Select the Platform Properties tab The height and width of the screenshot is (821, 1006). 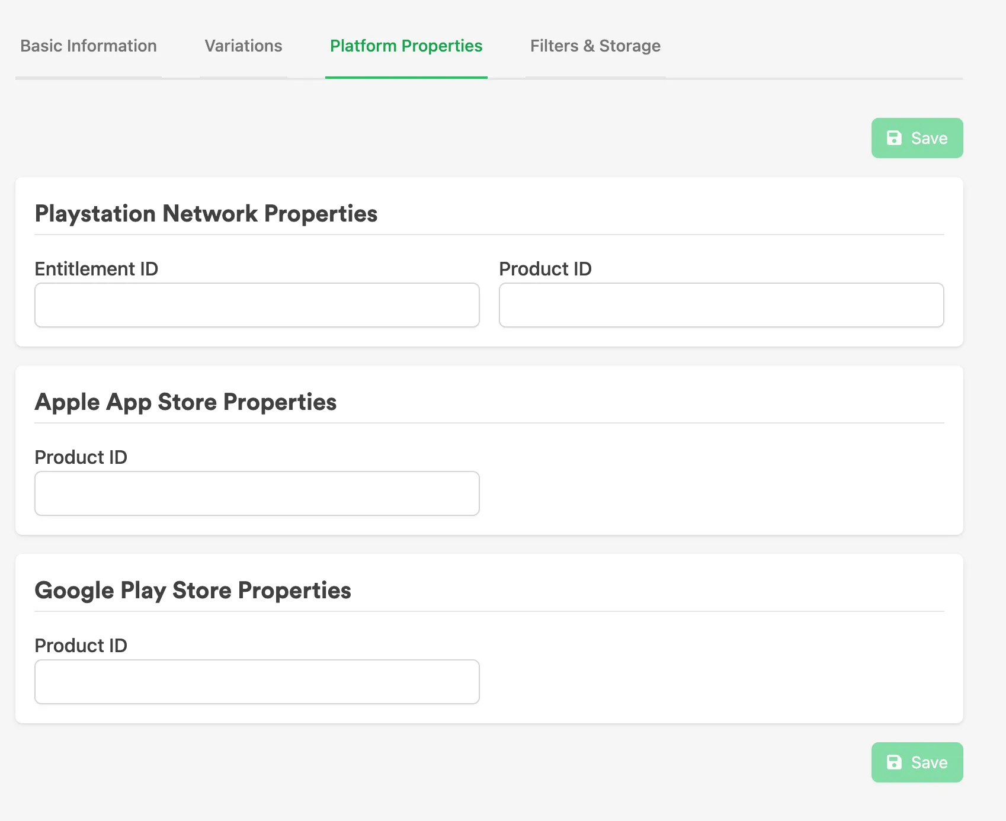click(x=406, y=46)
